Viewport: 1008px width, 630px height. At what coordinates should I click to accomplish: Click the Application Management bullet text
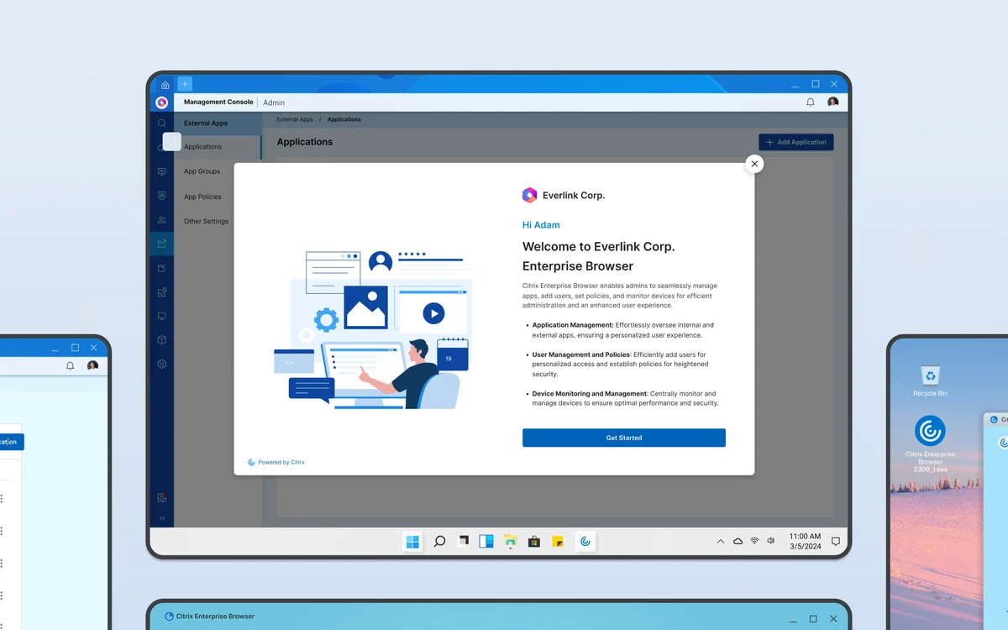pos(623,330)
